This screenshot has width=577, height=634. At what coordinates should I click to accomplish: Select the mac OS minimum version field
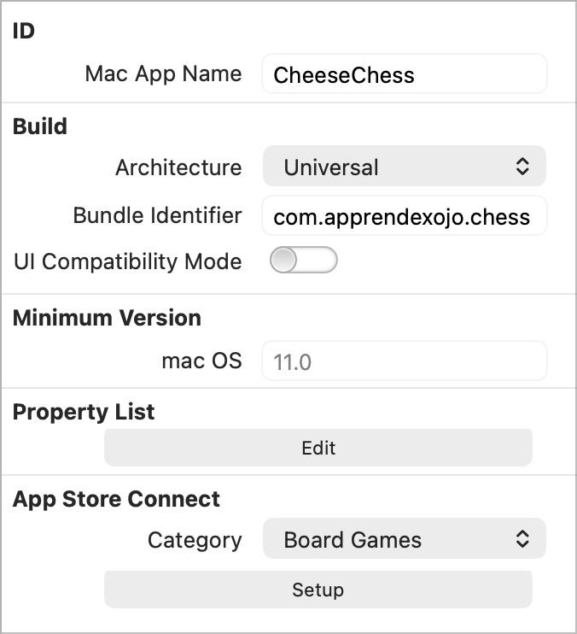click(x=404, y=362)
